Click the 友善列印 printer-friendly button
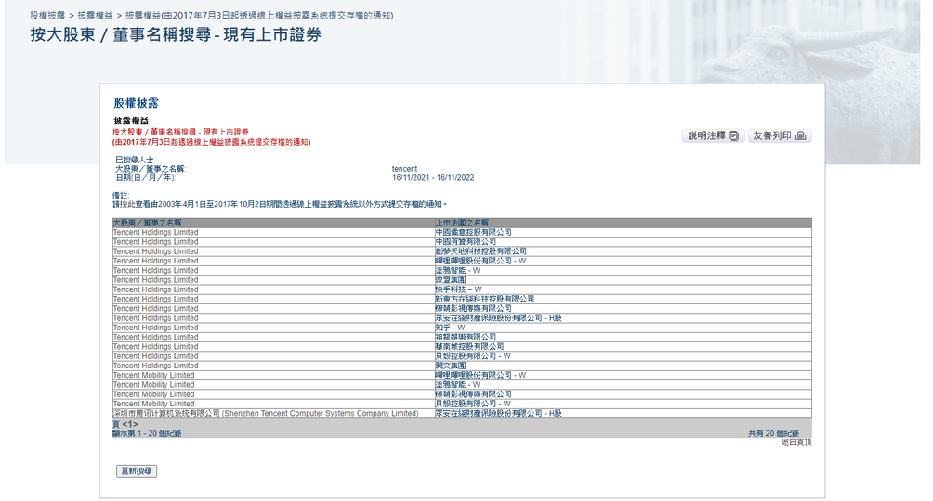 pos(780,136)
